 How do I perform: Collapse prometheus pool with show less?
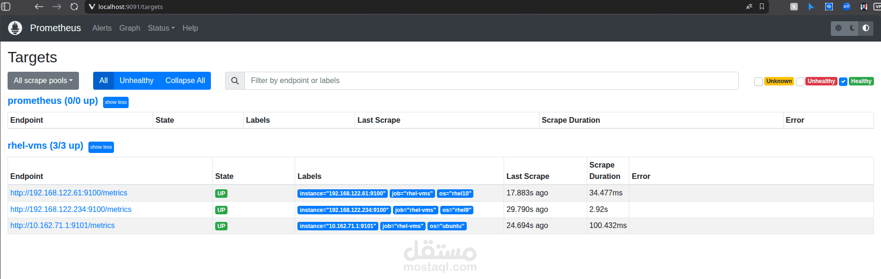coord(116,102)
